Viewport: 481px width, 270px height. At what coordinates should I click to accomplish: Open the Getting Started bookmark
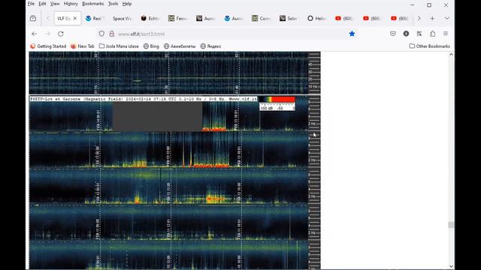coord(48,46)
